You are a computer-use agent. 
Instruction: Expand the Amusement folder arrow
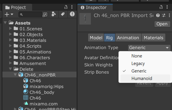click(x=10, y=63)
